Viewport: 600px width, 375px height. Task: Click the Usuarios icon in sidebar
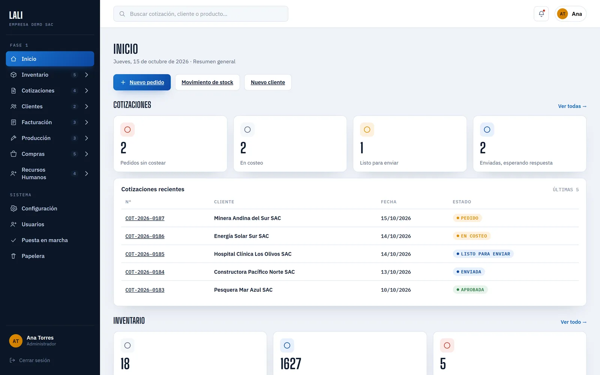(x=13, y=224)
